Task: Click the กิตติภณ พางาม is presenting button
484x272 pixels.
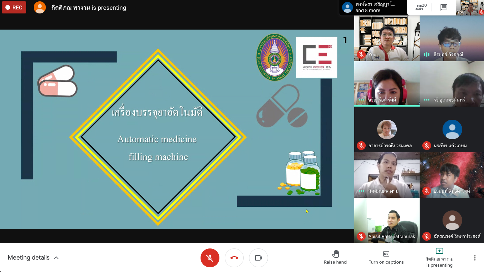Action: (439, 258)
